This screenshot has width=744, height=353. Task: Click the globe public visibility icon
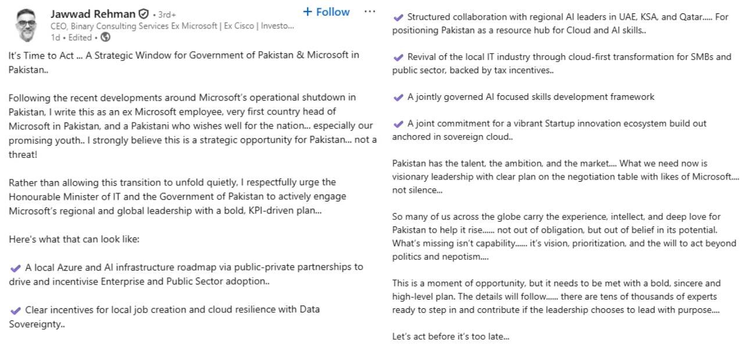pyautogui.click(x=106, y=38)
